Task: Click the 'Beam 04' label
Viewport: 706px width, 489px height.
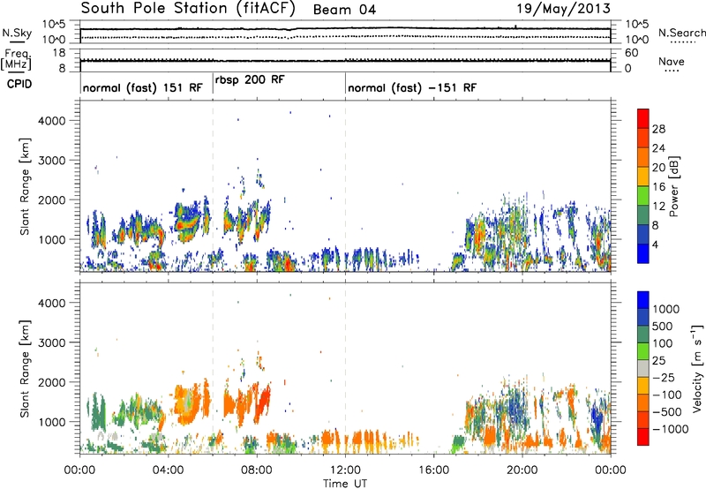Action: point(344,10)
